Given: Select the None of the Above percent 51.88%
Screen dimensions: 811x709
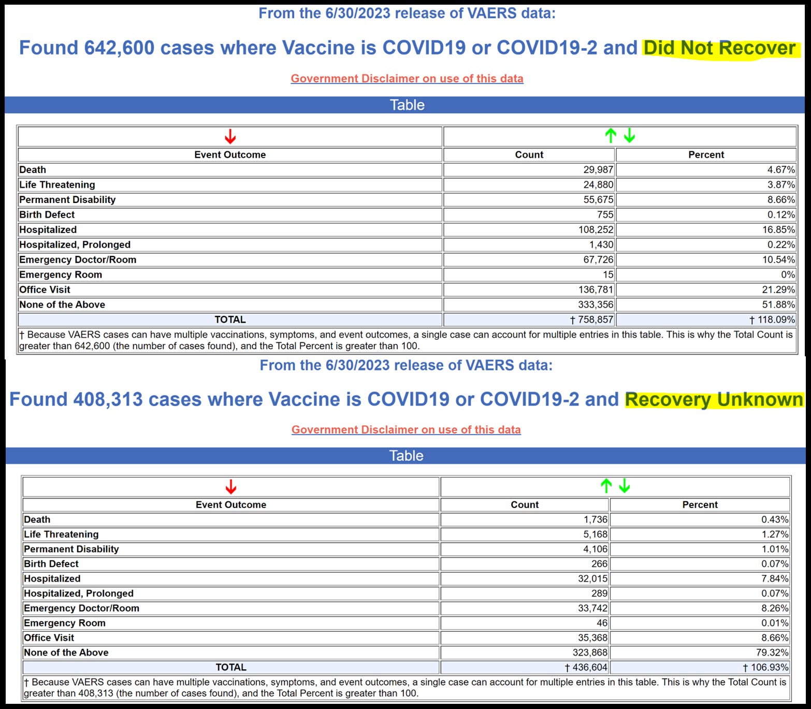Looking at the screenshot, I should click(779, 305).
